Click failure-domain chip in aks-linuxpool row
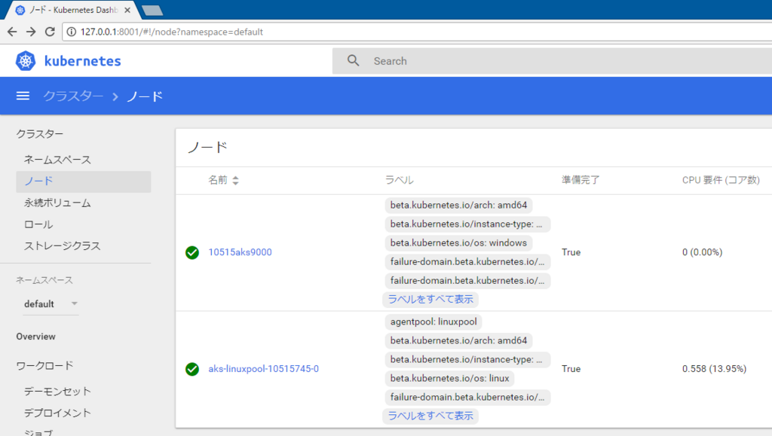Viewport: 772px width, 436px height. tap(467, 397)
